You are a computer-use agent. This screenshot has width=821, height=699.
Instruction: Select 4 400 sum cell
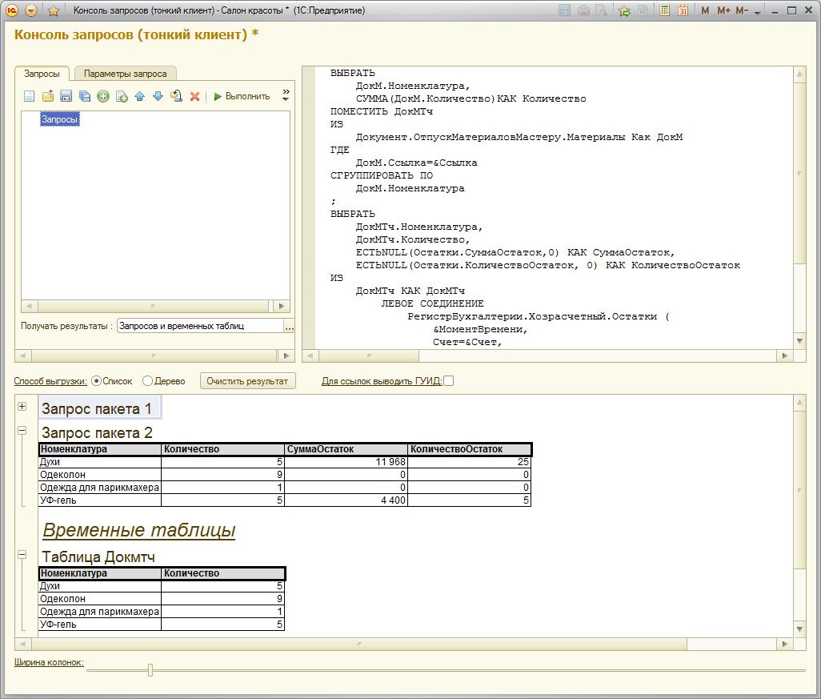click(x=346, y=500)
